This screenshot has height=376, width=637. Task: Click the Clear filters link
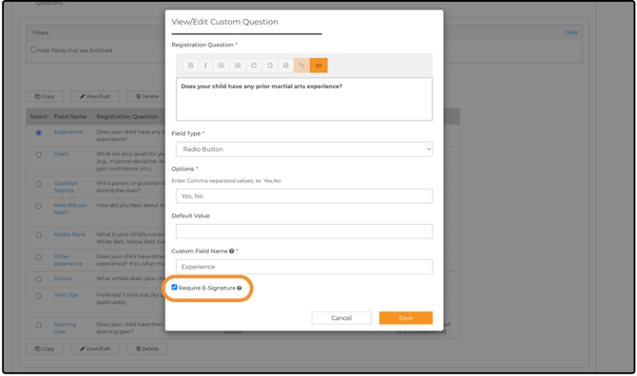click(571, 32)
